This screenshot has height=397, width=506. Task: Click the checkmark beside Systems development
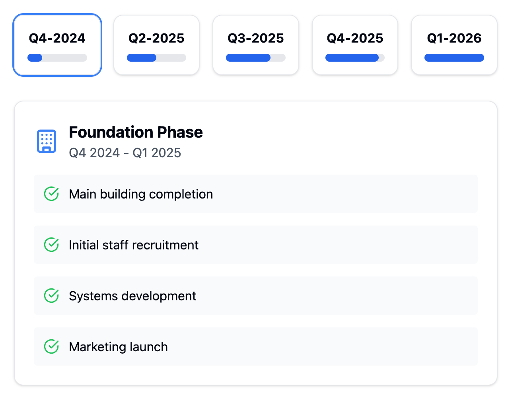[x=51, y=296]
